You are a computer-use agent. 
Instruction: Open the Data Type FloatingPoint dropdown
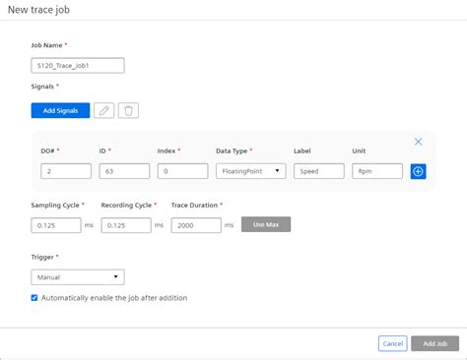(x=251, y=171)
